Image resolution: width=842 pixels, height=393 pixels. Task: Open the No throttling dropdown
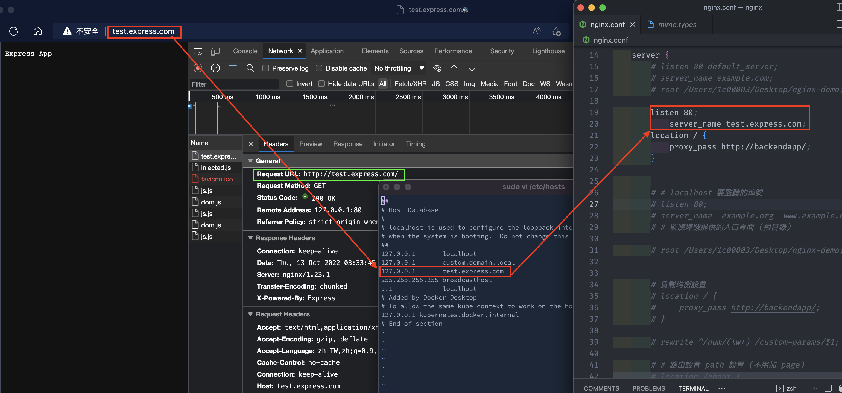tap(399, 68)
